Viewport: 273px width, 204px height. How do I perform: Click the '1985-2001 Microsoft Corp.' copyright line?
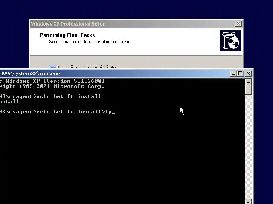[x=52, y=86]
